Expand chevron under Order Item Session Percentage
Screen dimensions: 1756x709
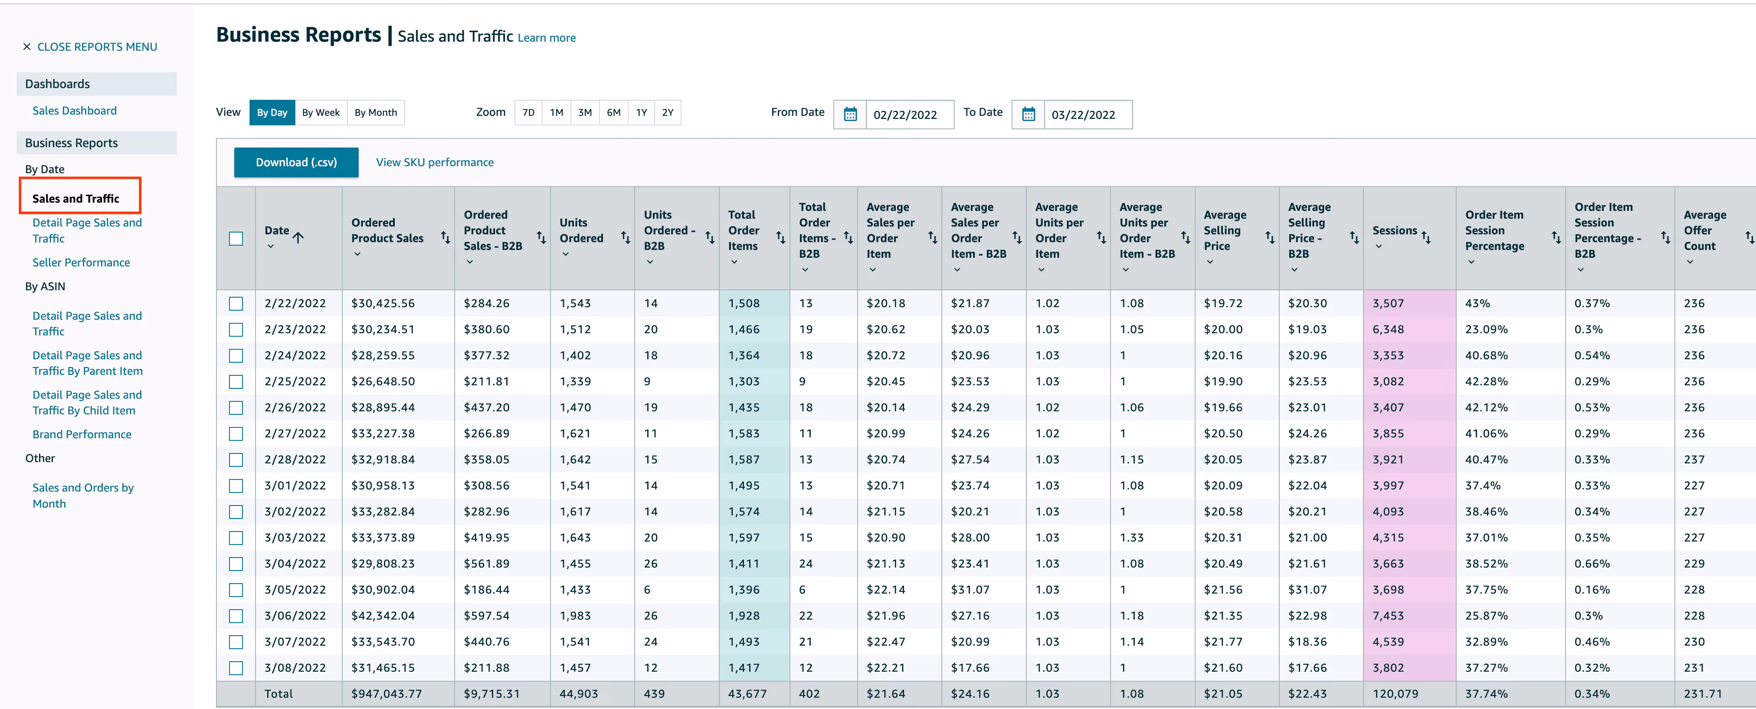click(x=1471, y=263)
